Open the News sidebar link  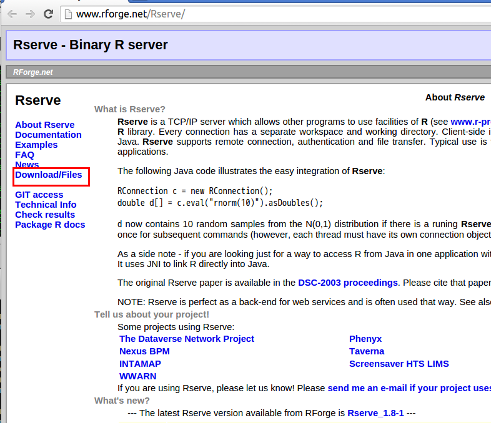click(x=27, y=165)
